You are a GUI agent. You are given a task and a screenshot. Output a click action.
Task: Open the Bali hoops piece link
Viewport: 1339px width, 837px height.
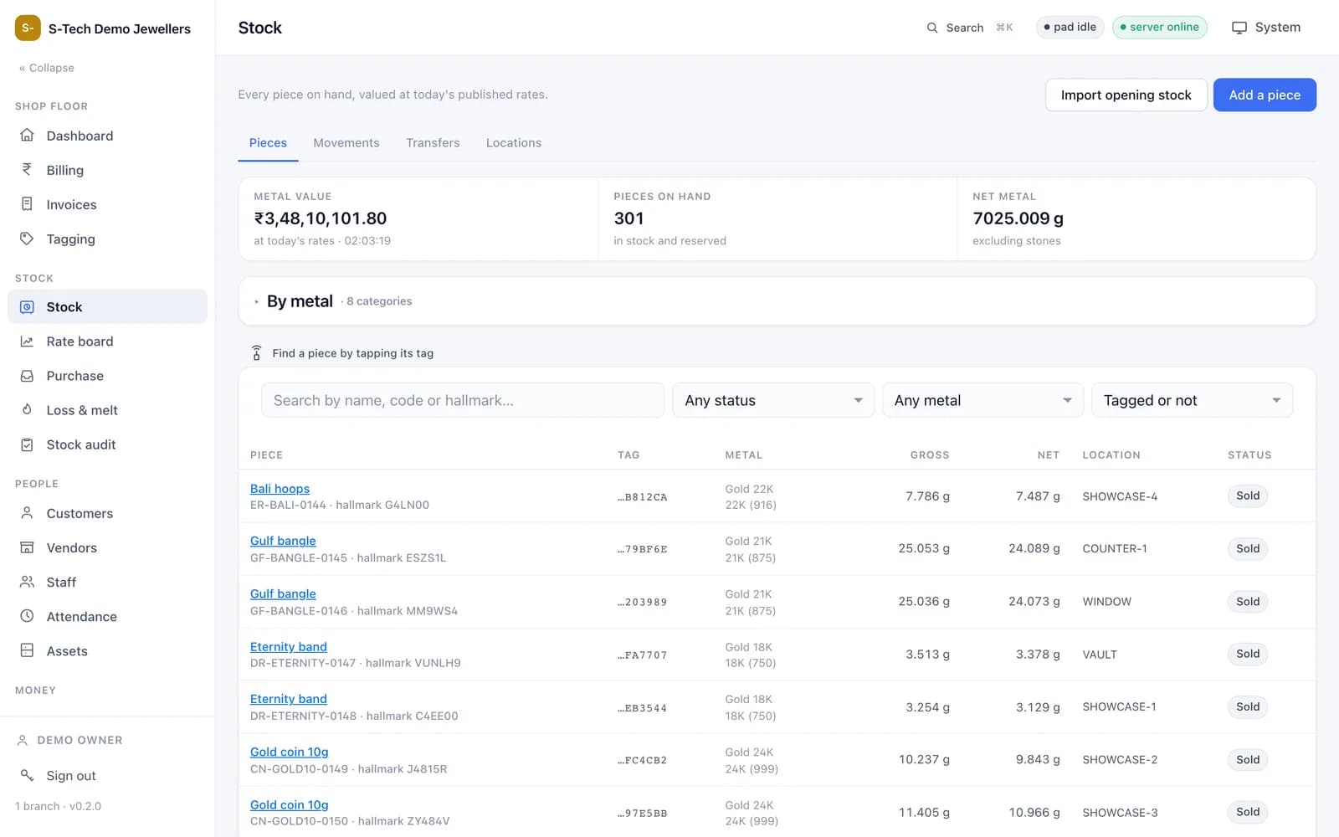[280, 489]
